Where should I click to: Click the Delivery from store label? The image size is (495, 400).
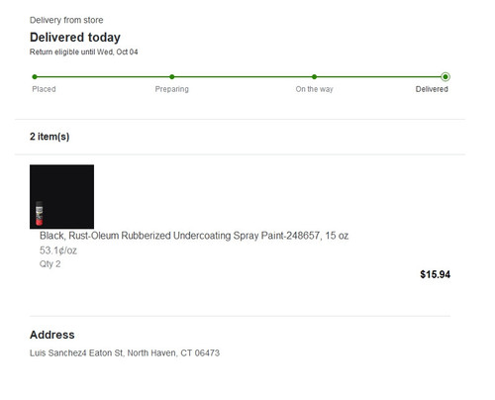coord(66,20)
